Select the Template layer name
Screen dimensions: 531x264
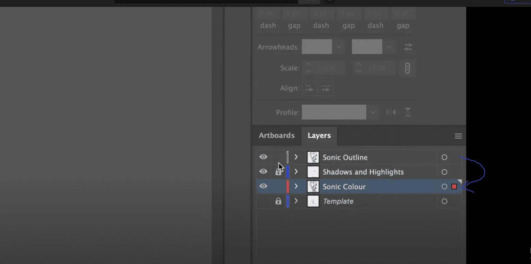(338, 201)
